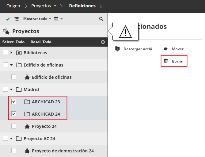The height and width of the screenshot is (157, 205).
Task: Select the ARCHICAD 24 folder name
Action: (46, 114)
